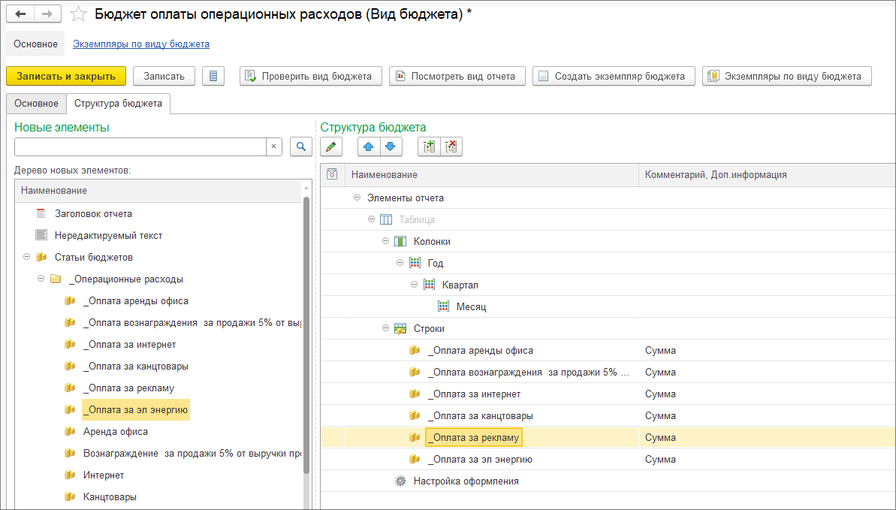The image size is (896, 510).
Task: Click Записать и закрыть button
Action: pos(66,76)
